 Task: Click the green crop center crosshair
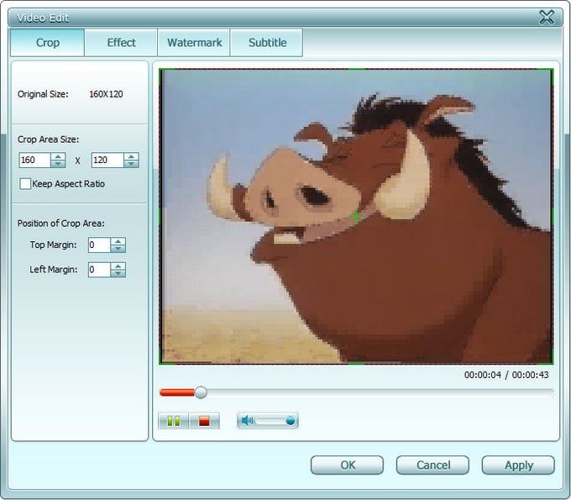pos(356,217)
